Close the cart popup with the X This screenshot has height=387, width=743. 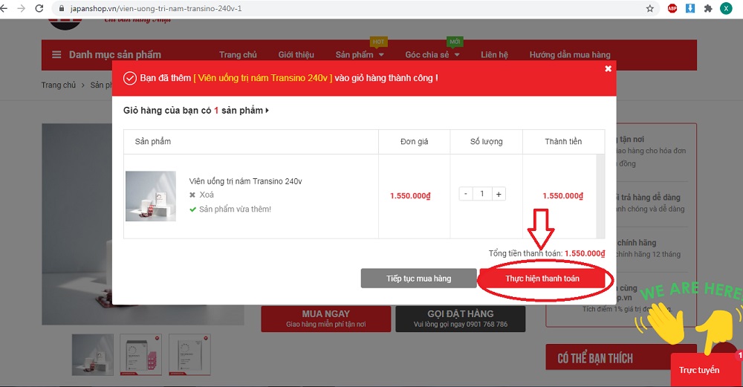pyautogui.click(x=608, y=68)
